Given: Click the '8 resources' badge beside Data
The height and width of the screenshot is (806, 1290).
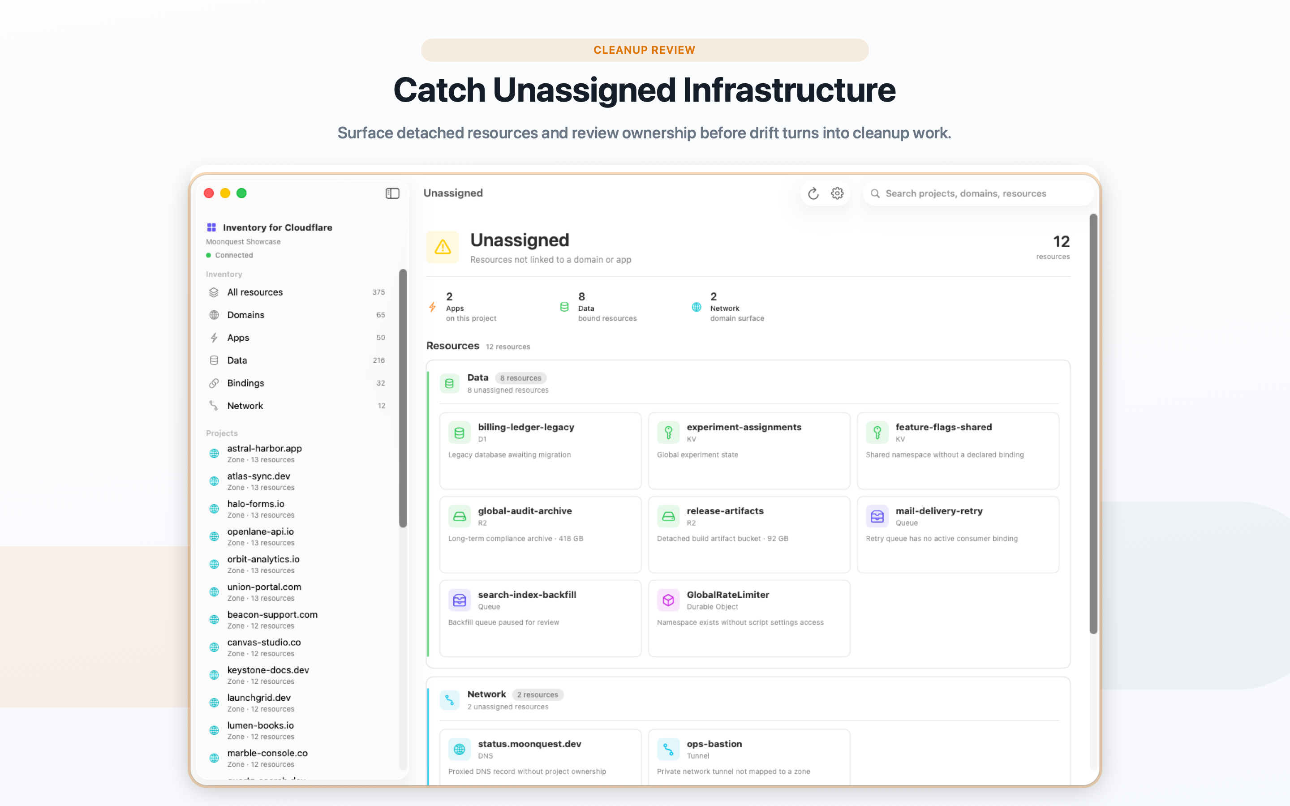Looking at the screenshot, I should pos(520,378).
